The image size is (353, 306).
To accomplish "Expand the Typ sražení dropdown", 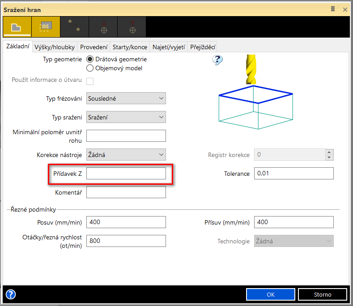I will (126, 117).
